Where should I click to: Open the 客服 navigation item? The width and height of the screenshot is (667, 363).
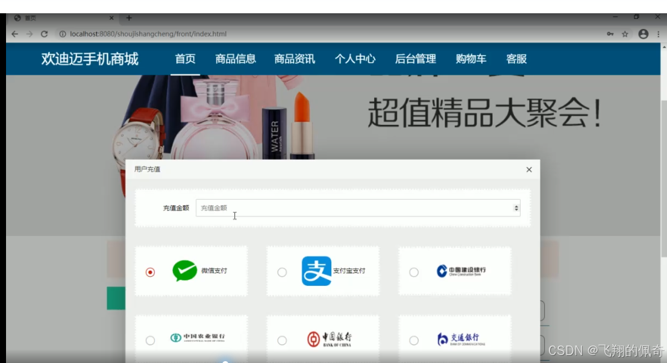coord(516,59)
